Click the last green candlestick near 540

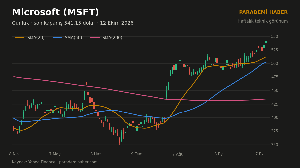[x=266, y=42]
